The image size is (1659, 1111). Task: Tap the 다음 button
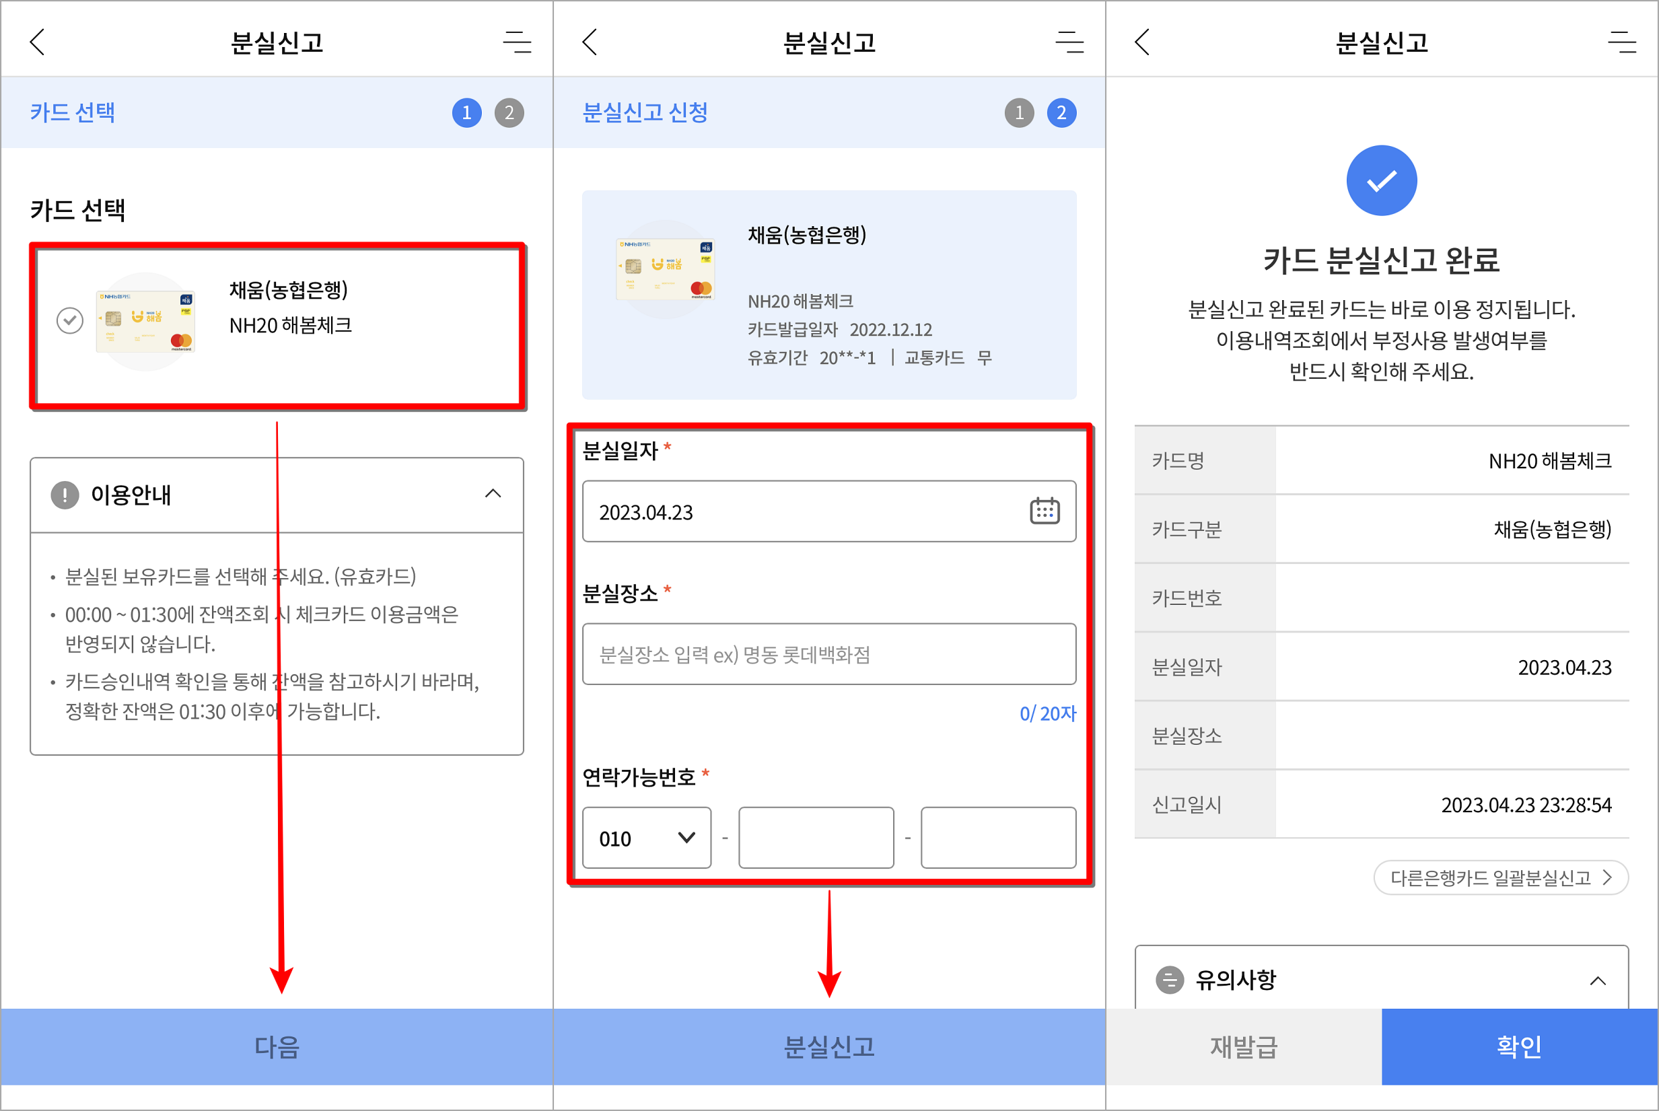pos(277,1047)
